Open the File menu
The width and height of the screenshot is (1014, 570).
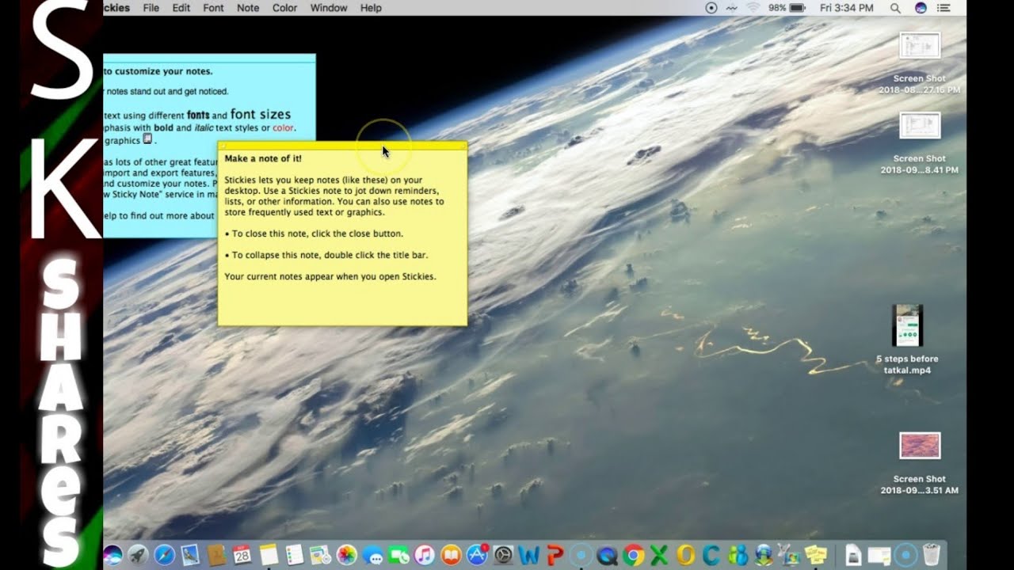tap(151, 8)
